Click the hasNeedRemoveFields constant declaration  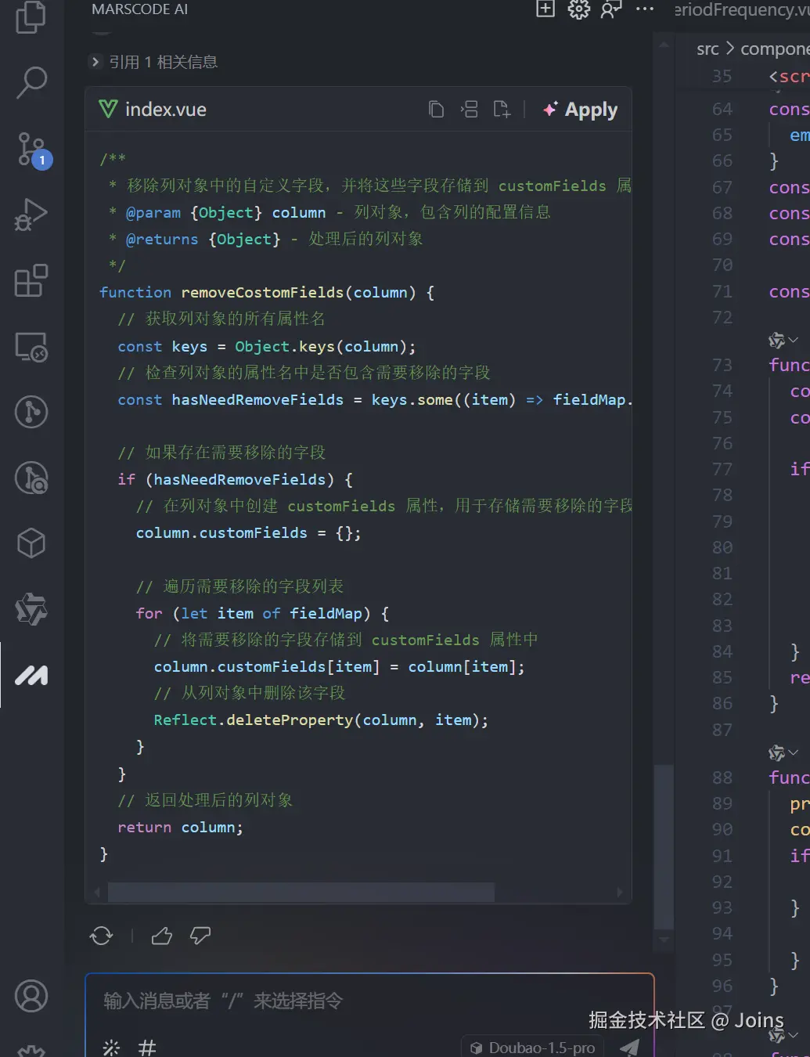pos(257,400)
